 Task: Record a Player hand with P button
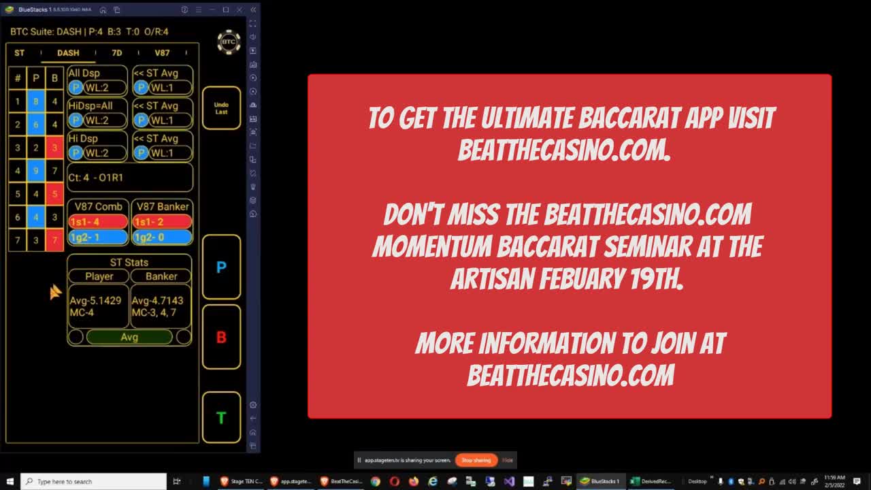tap(221, 267)
